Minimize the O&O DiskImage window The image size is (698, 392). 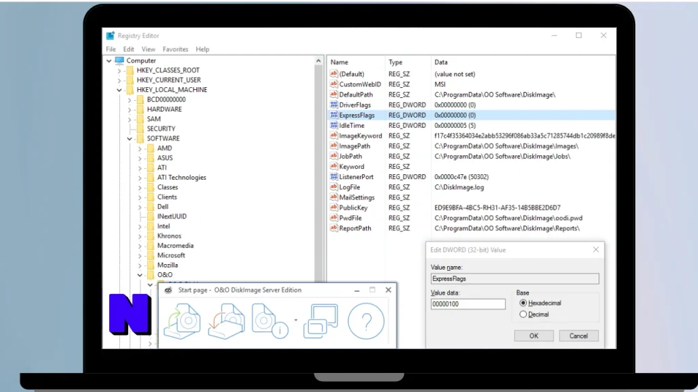point(356,290)
